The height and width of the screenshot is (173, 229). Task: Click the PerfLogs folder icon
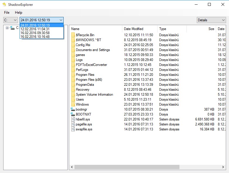click(73, 70)
